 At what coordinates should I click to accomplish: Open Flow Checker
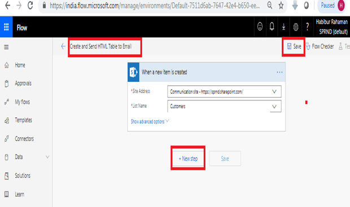click(x=320, y=46)
